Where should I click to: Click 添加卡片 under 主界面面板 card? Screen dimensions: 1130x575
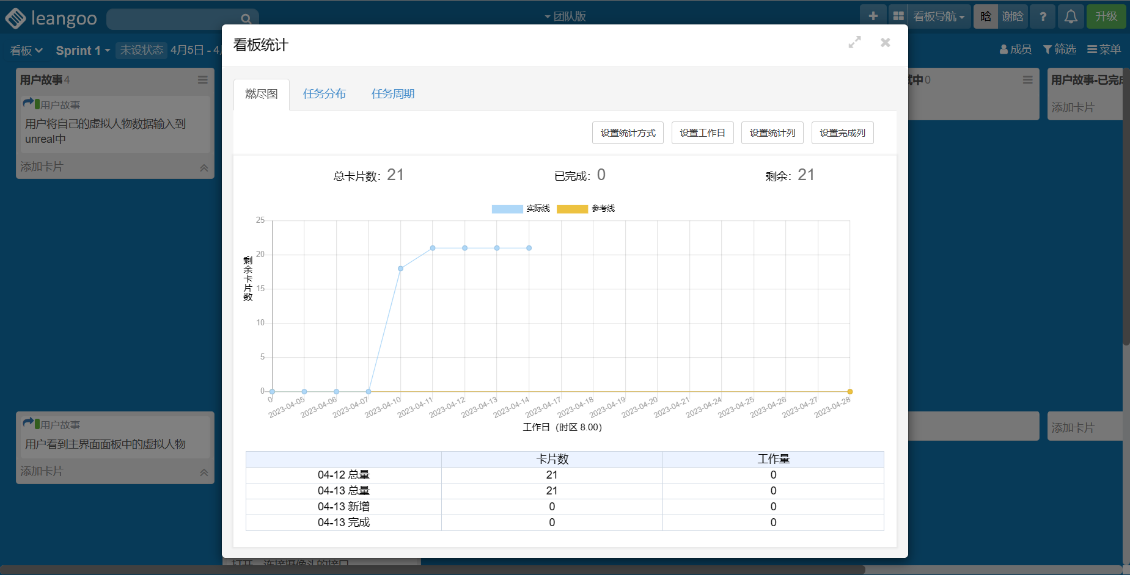pos(42,471)
